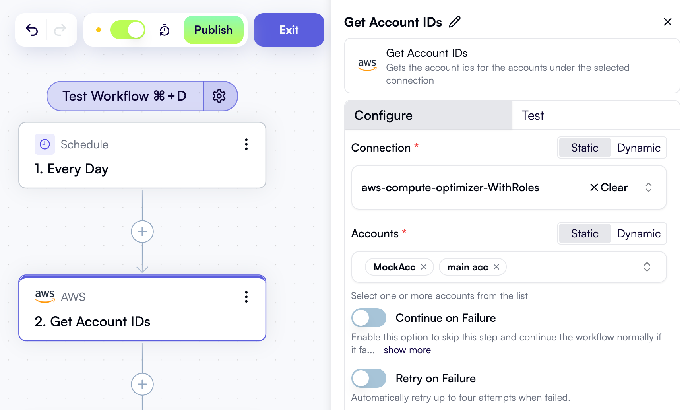Click the Publish button

pos(213,30)
